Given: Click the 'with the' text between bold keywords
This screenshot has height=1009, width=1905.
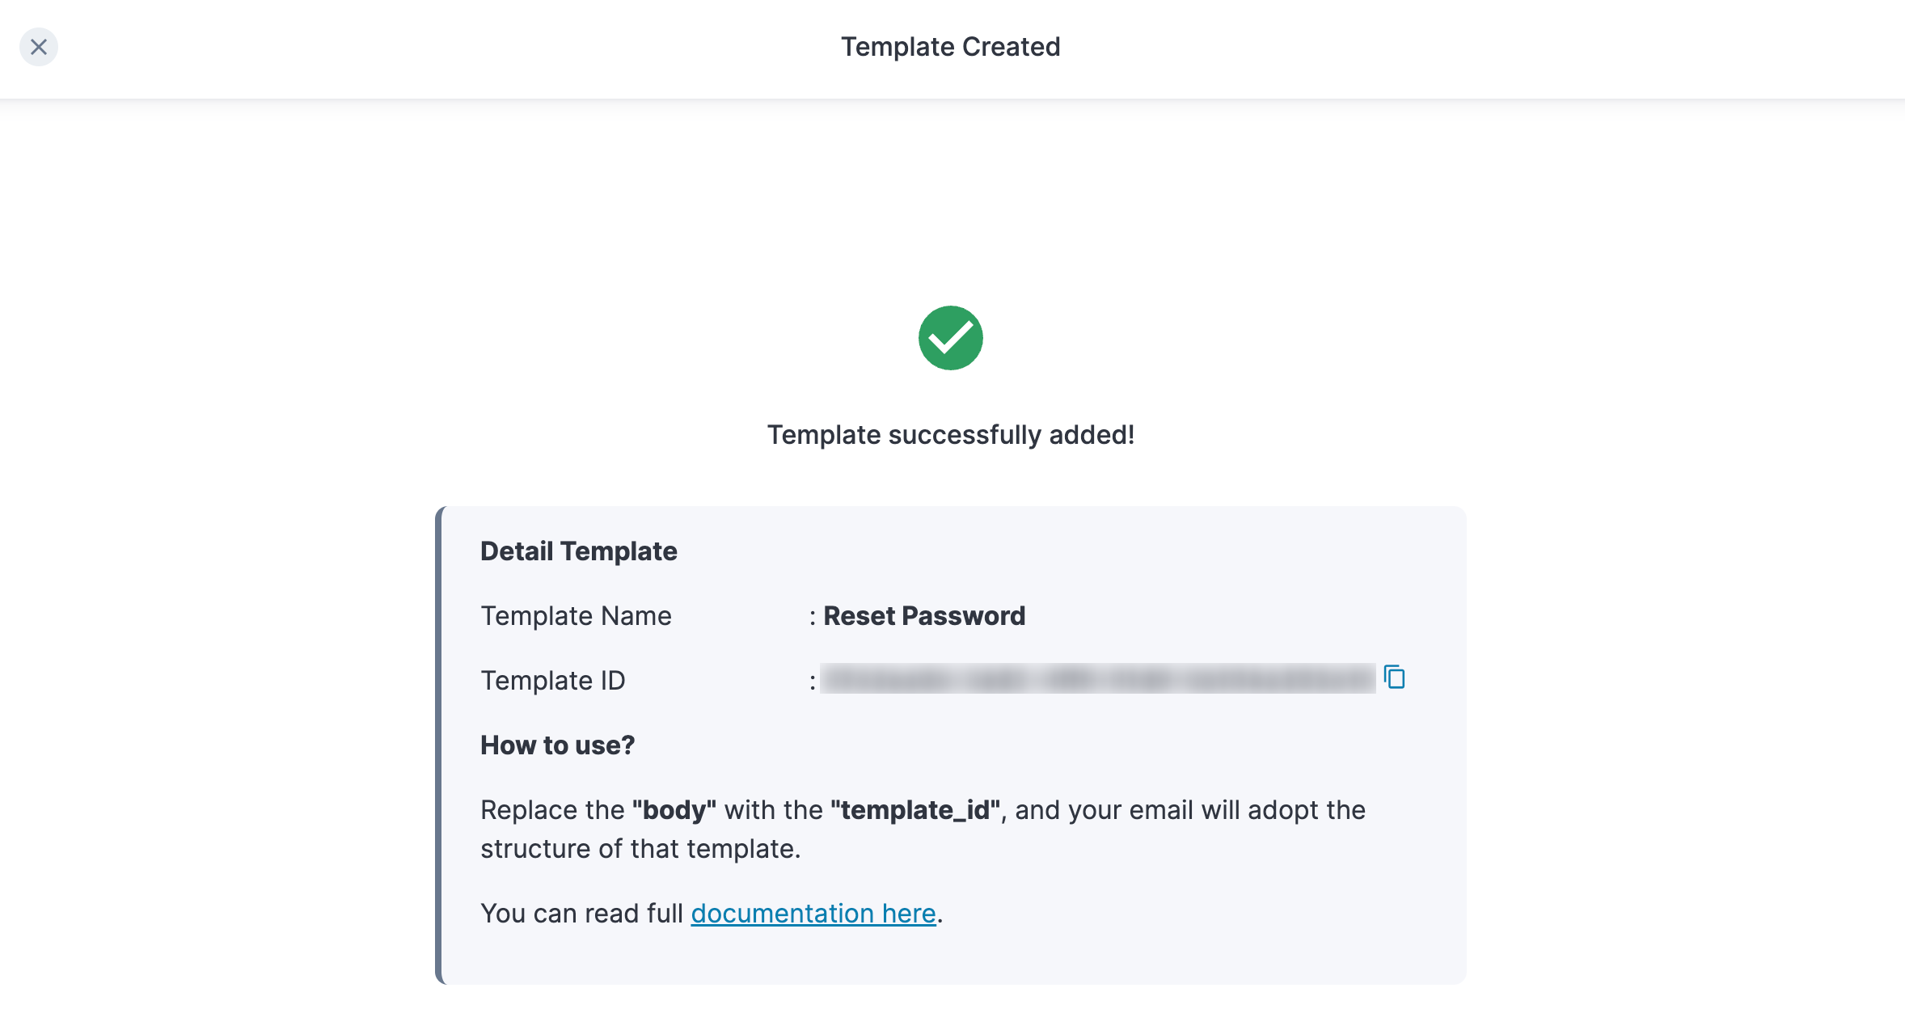Looking at the screenshot, I should coord(773,810).
